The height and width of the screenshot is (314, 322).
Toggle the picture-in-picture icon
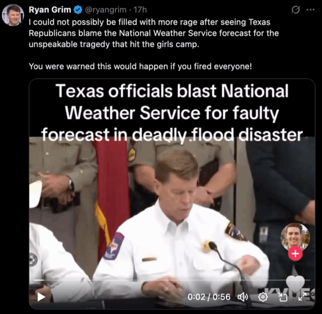pyautogui.click(x=283, y=297)
